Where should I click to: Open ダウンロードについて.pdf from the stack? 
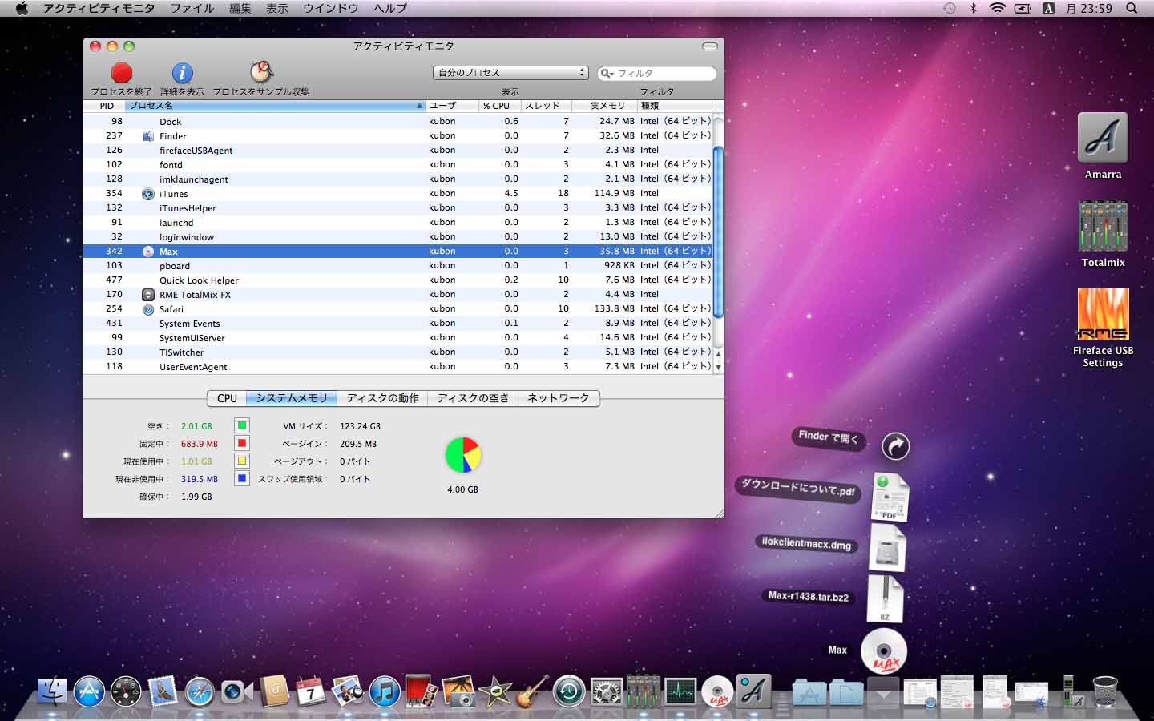point(889,498)
